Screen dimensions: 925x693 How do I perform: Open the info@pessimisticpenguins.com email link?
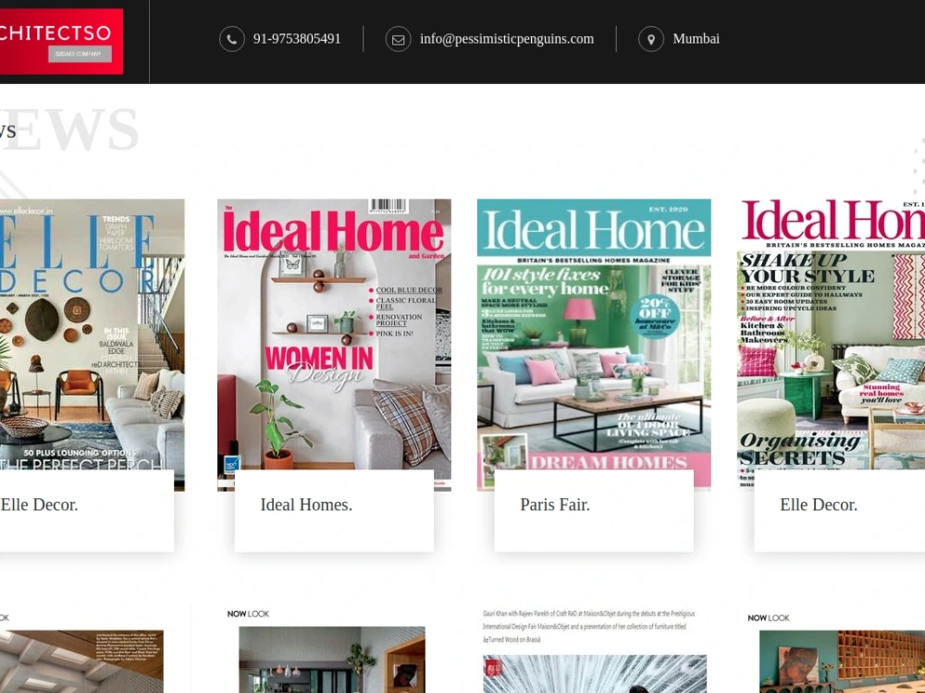click(x=507, y=39)
